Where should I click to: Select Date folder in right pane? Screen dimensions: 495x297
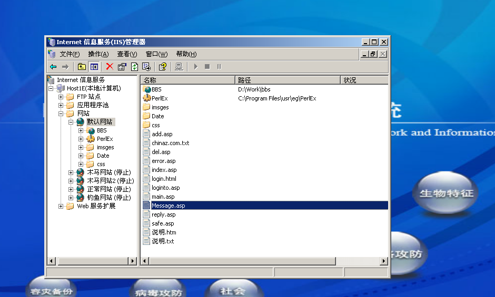tap(153, 116)
